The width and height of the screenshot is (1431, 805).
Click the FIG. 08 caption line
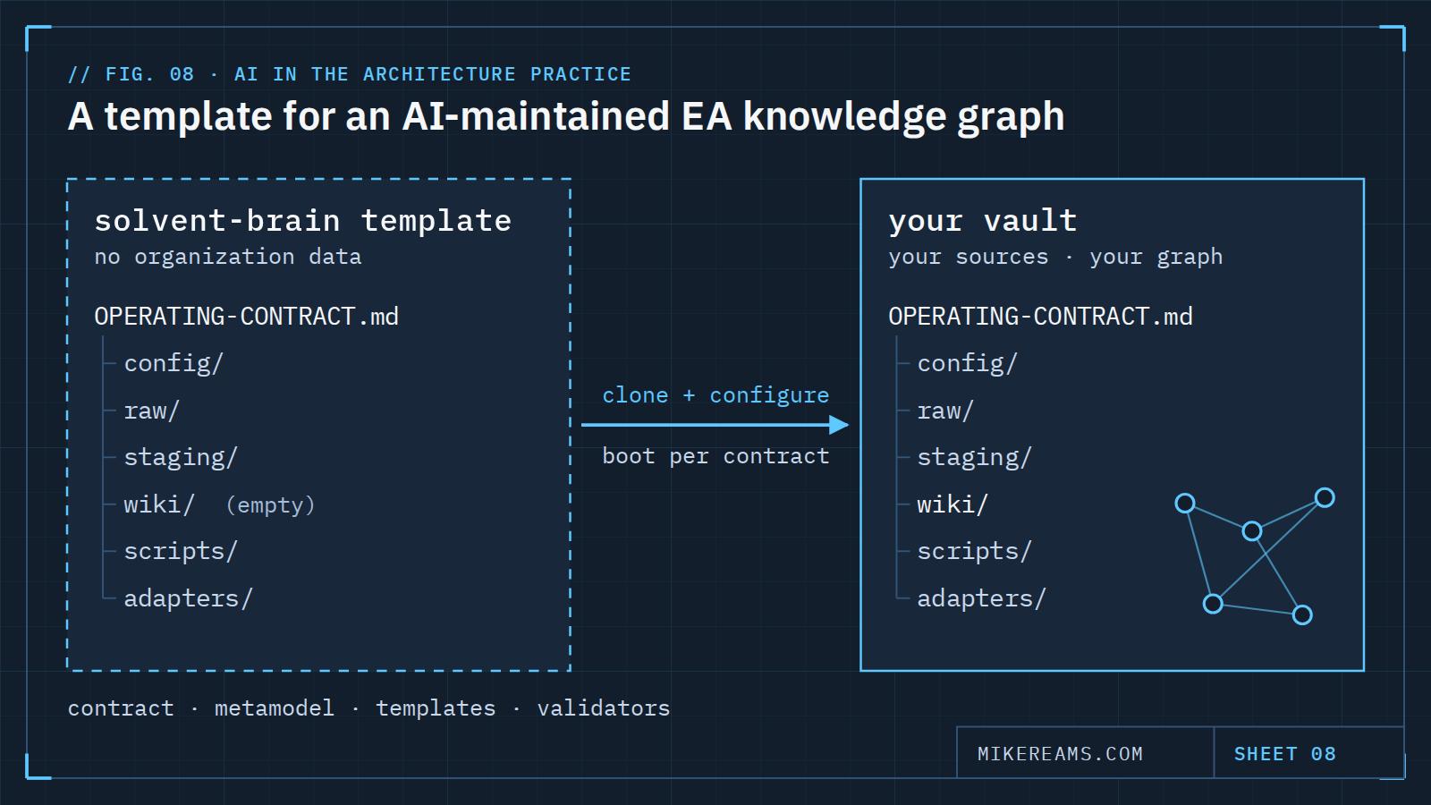pos(350,74)
